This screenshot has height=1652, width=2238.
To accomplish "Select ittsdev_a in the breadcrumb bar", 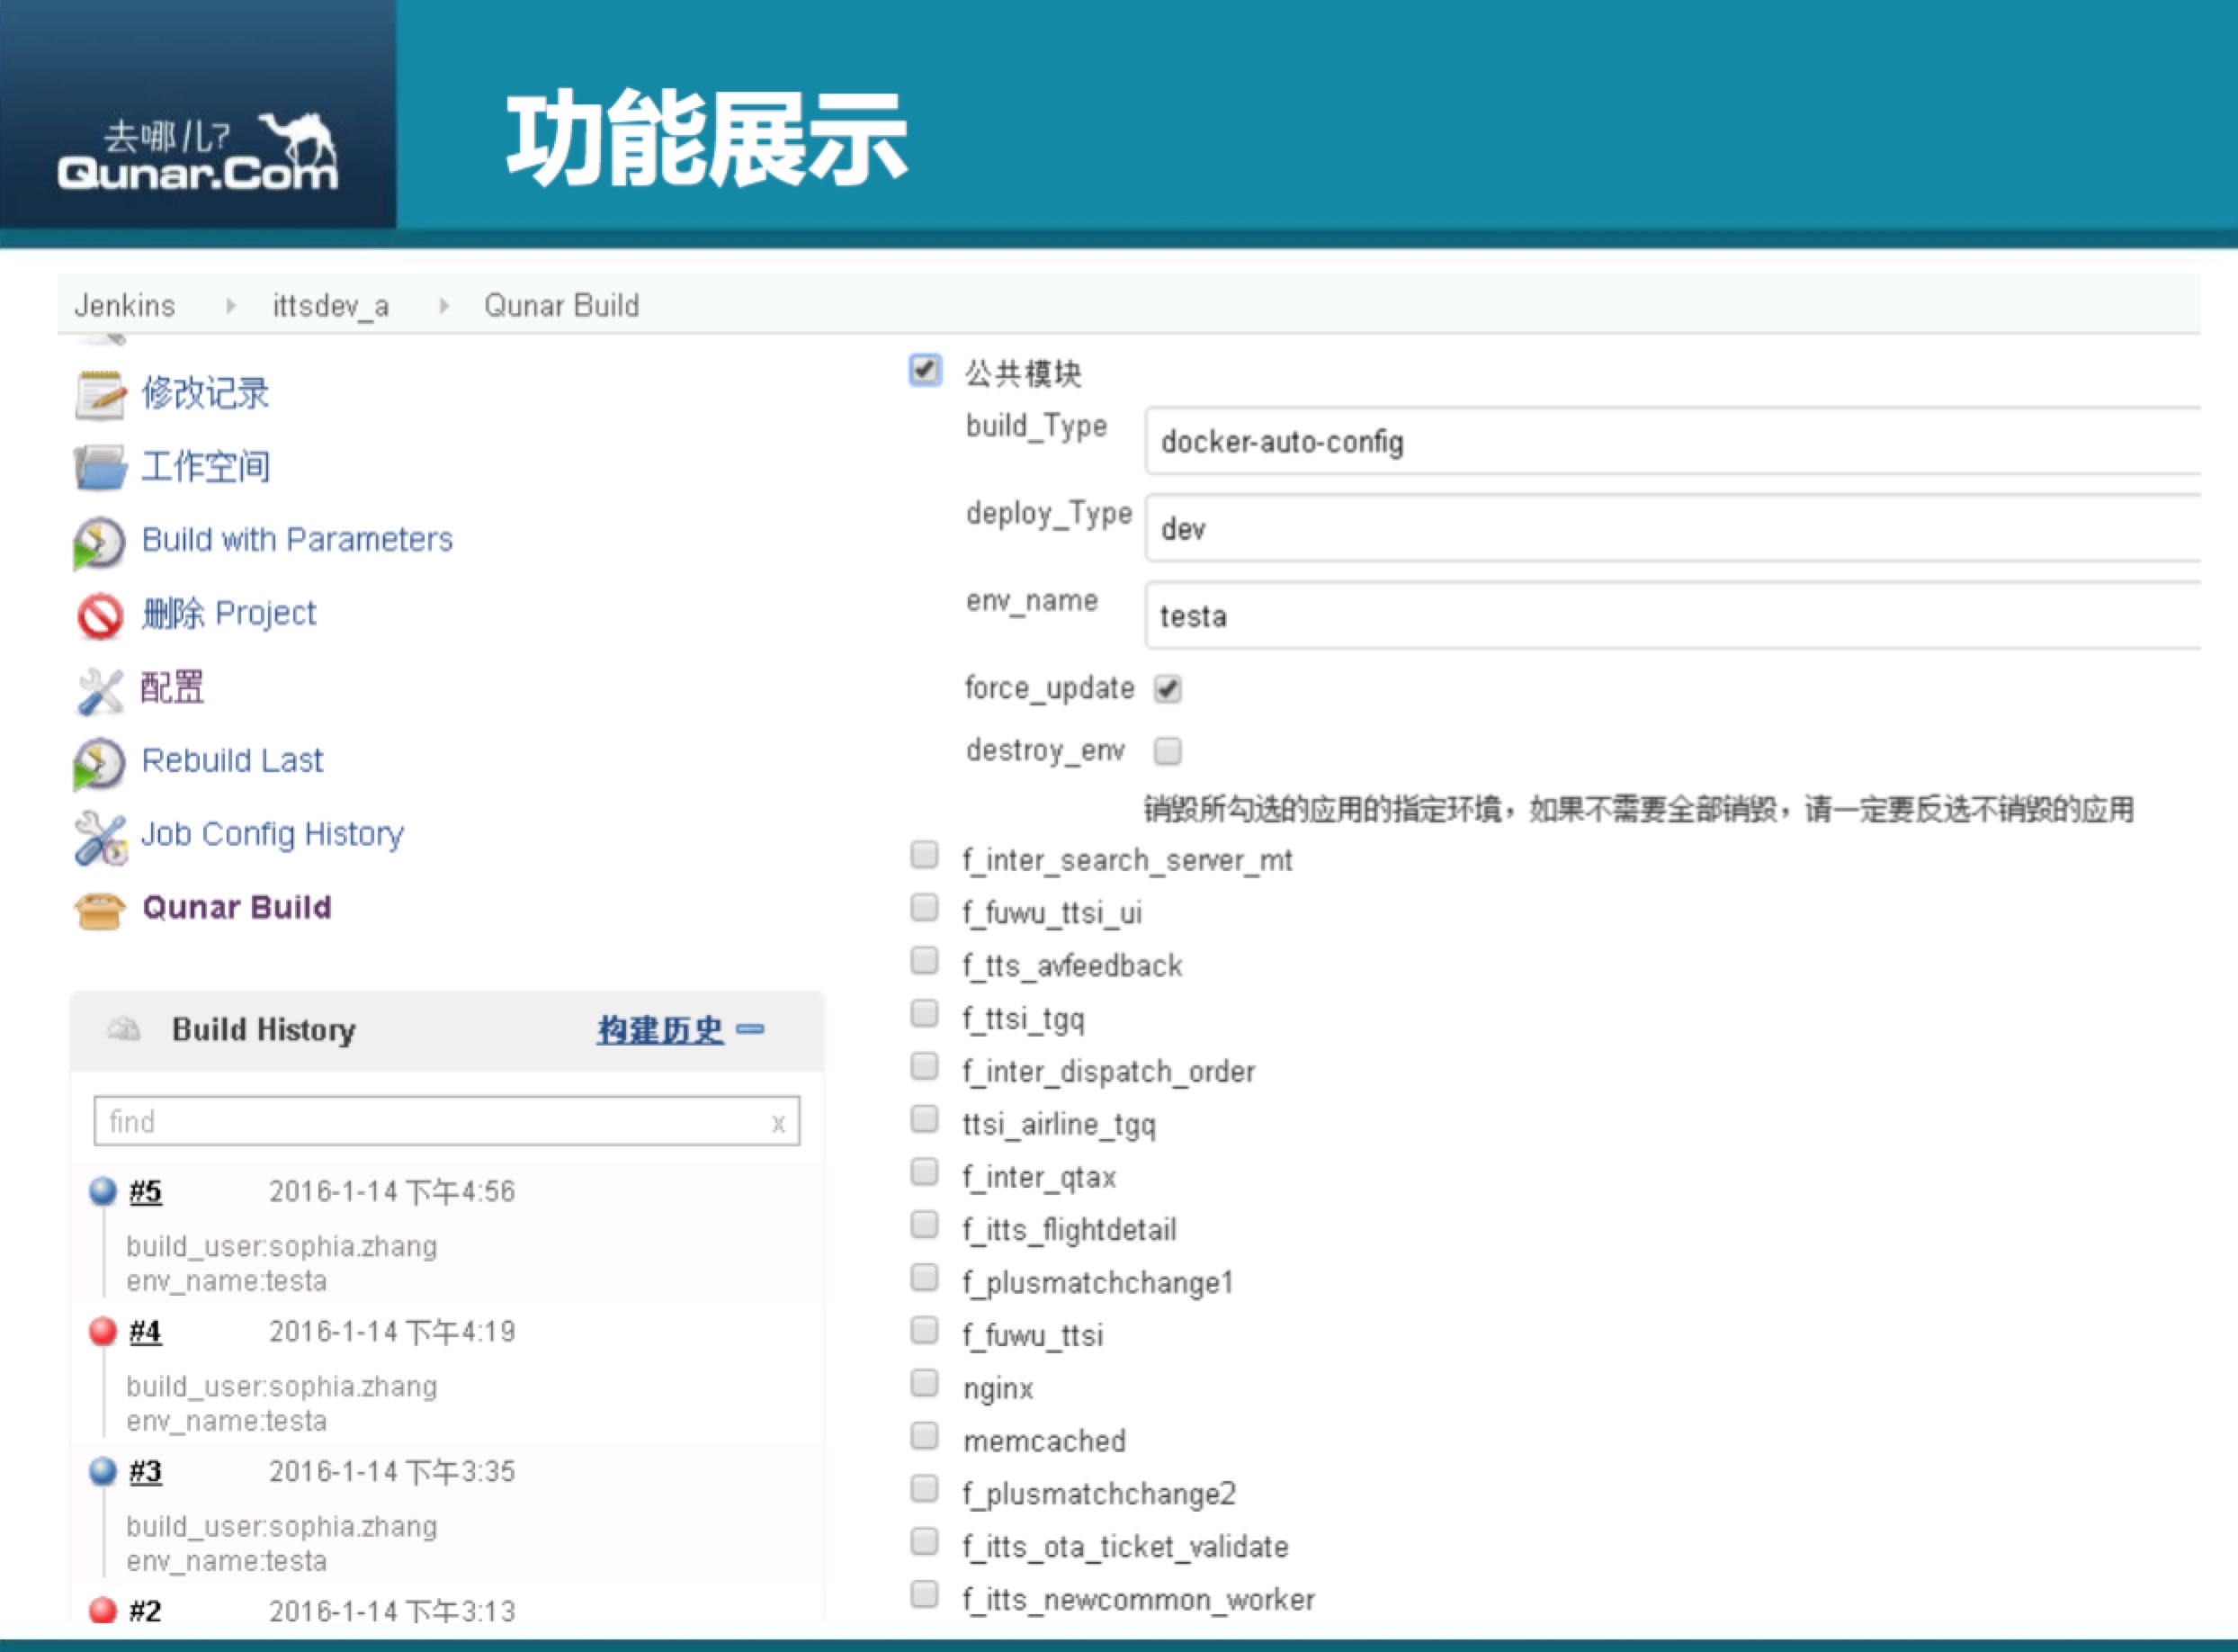I will [331, 306].
